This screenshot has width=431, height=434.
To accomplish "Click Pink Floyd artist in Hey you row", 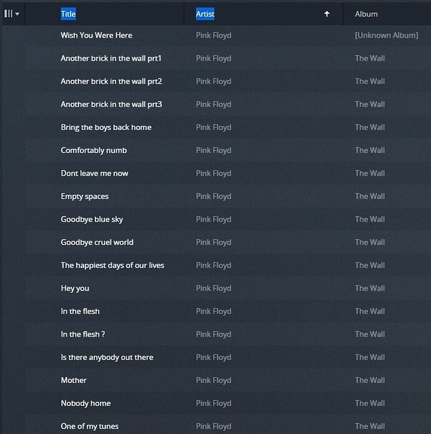I will coord(214,289).
